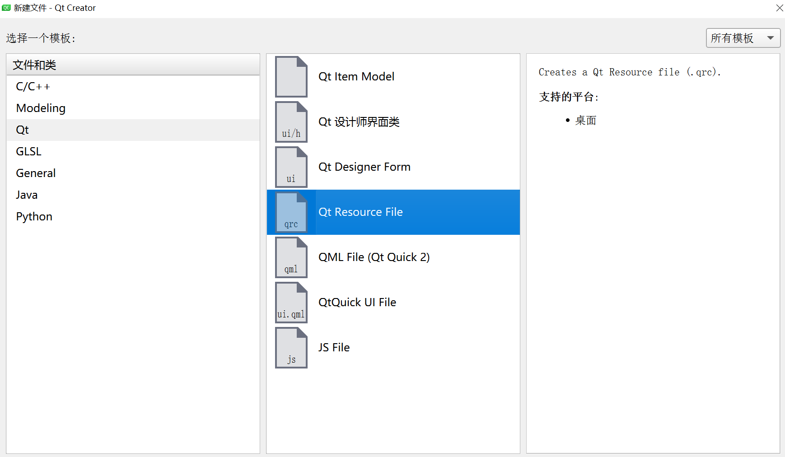Close the 新建文件 dialog
This screenshot has width=785, height=457.
pyautogui.click(x=779, y=8)
